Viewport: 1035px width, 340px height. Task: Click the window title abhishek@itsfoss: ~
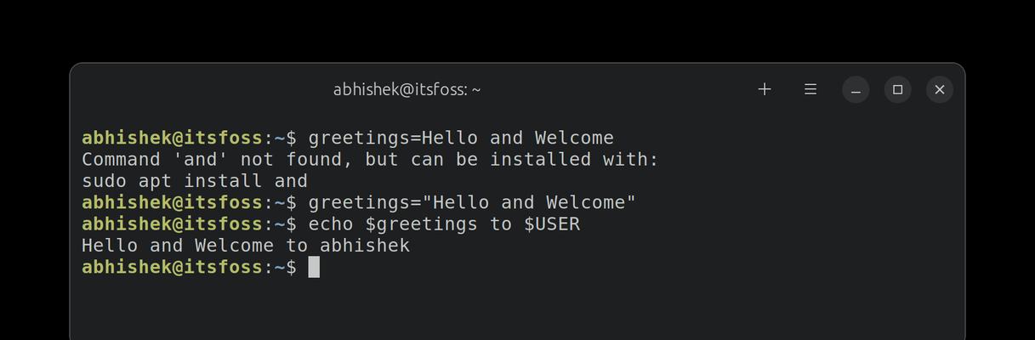[407, 89]
